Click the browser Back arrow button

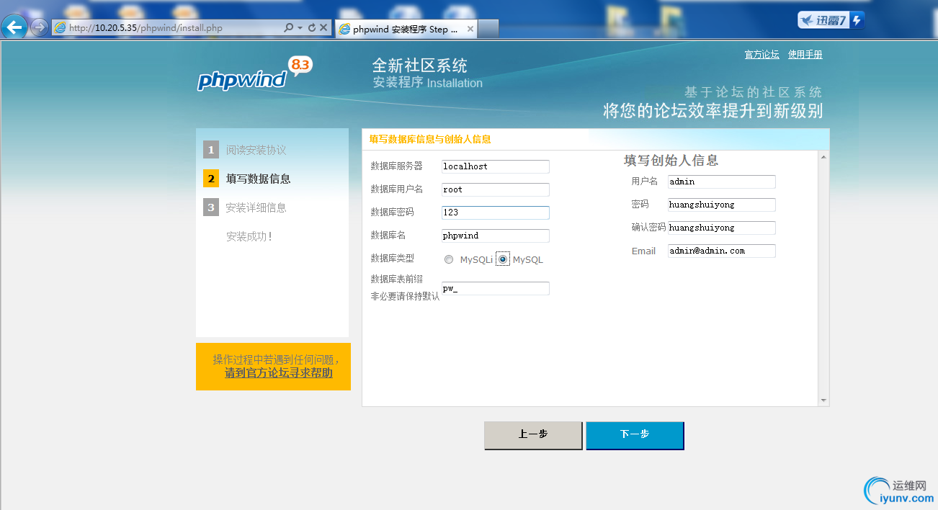click(x=14, y=27)
